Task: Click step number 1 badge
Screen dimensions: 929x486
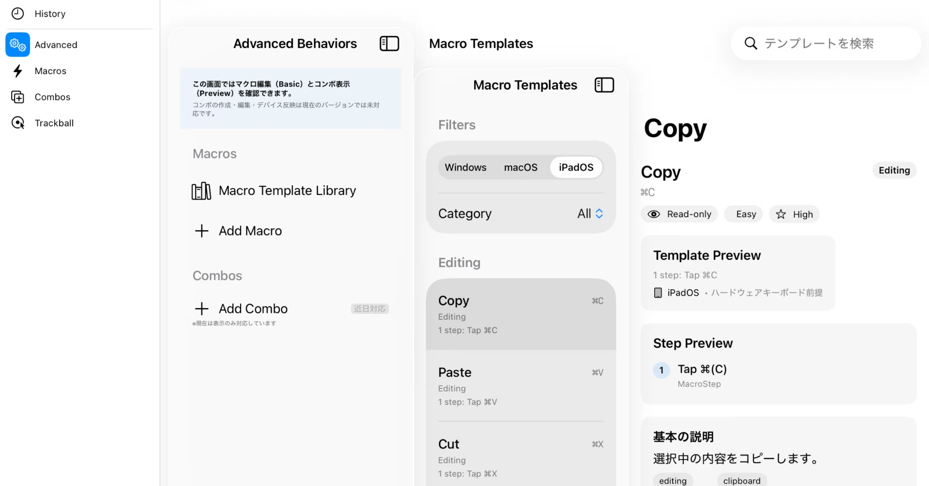Action: [x=661, y=370]
